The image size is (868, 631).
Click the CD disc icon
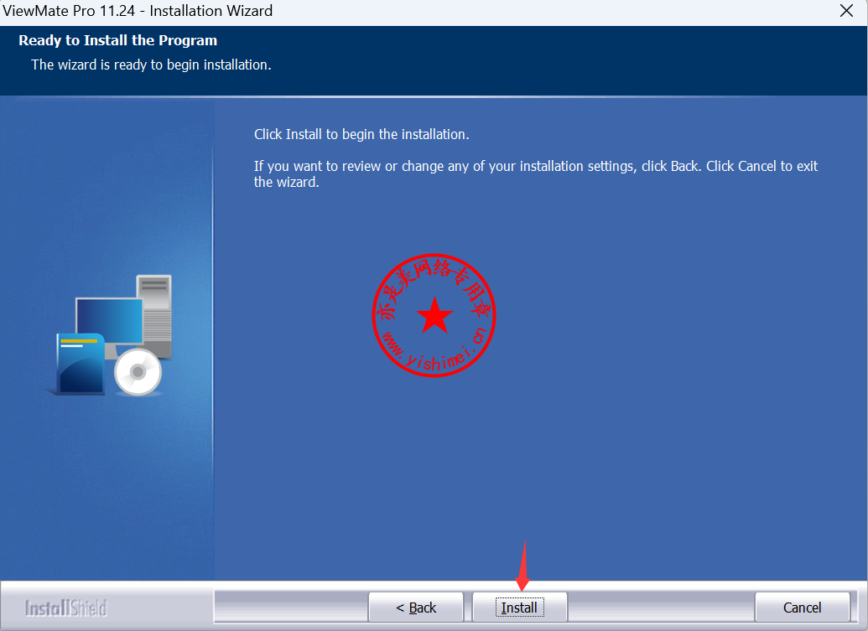click(x=138, y=372)
